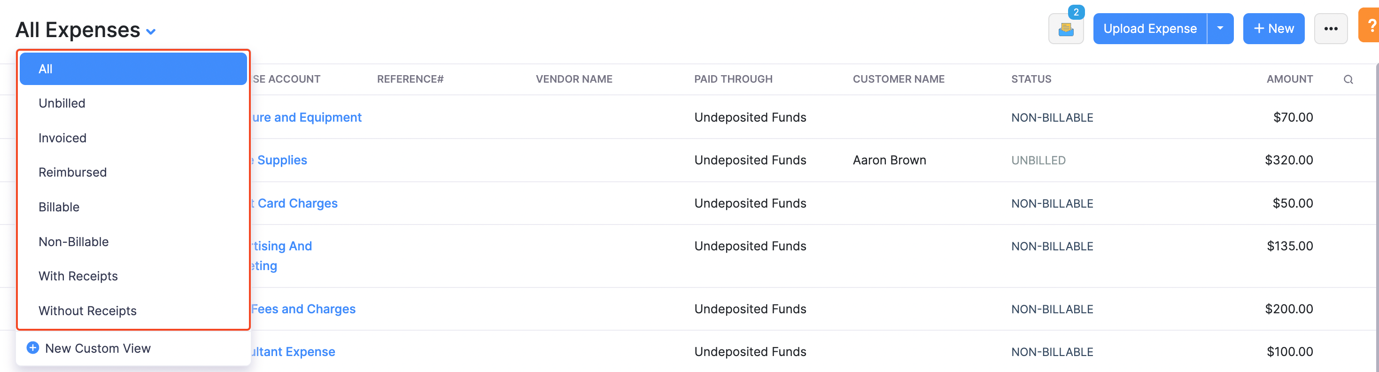Viewport: 1379px width, 372px height.
Task: Choose Reimbursed from the view menu
Action: (x=72, y=172)
